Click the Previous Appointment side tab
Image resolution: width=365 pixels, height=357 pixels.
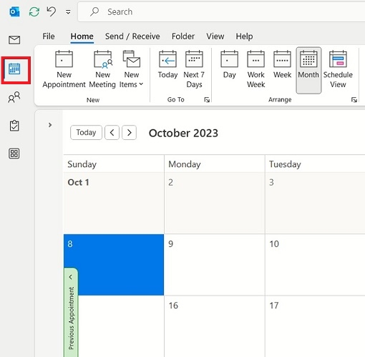point(71,312)
